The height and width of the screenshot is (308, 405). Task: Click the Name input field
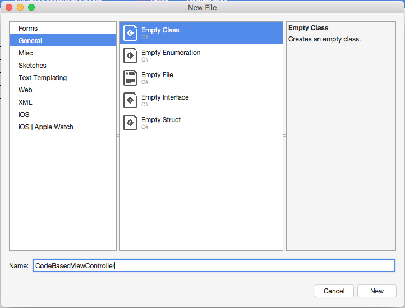[x=214, y=265]
